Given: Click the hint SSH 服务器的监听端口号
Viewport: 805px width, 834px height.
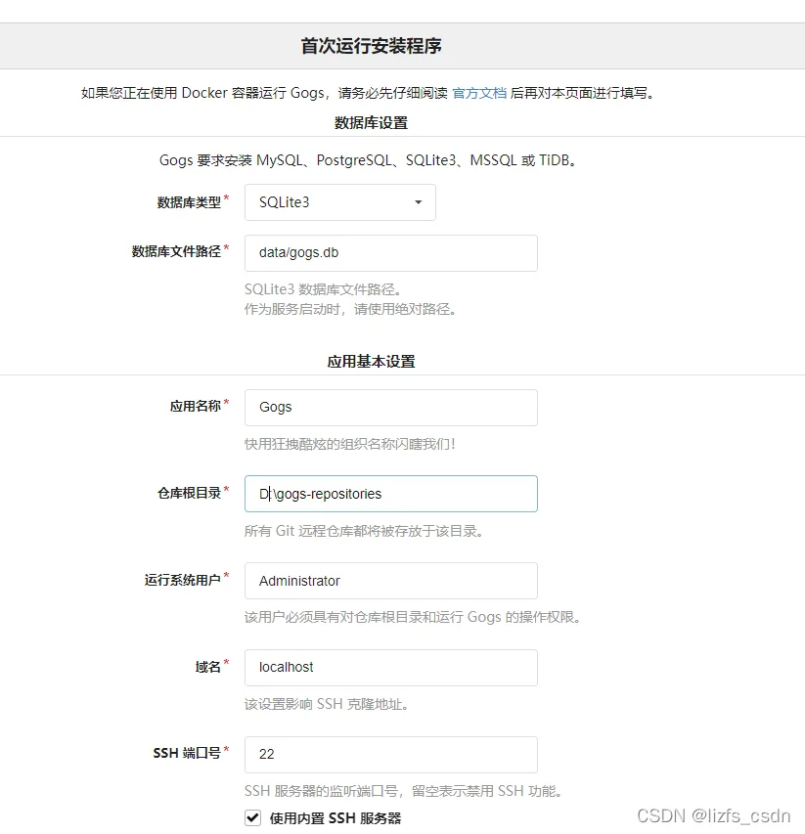Looking at the screenshot, I should tap(403, 791).
